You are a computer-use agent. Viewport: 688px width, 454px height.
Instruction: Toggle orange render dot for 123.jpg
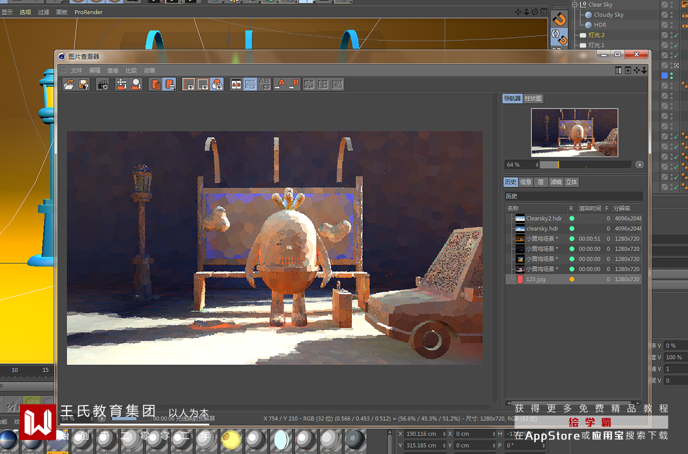click(572, 279)
